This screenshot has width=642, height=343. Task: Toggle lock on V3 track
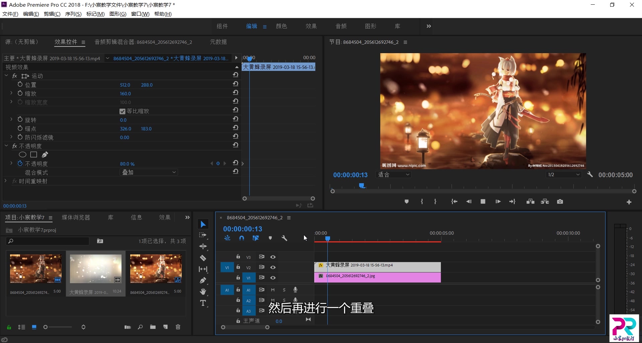point(238,257)
